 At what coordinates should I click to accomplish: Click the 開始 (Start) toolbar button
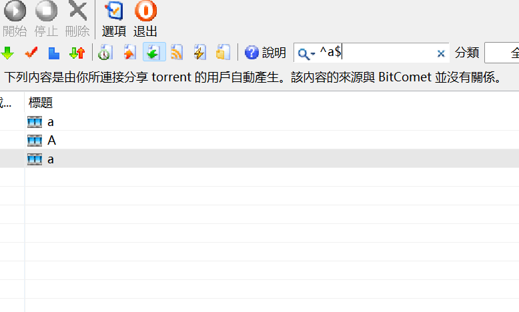pyautogui.click(x=15, y=19)
